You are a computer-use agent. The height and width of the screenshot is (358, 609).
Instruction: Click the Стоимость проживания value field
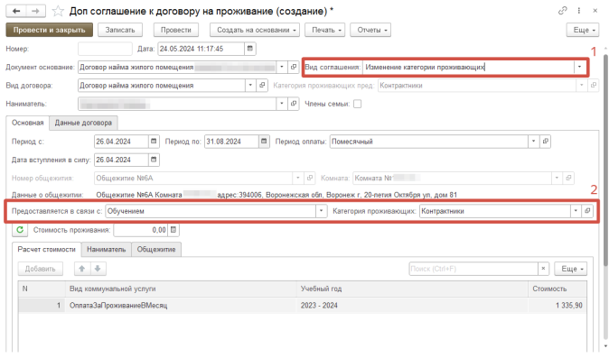(141, 230)
